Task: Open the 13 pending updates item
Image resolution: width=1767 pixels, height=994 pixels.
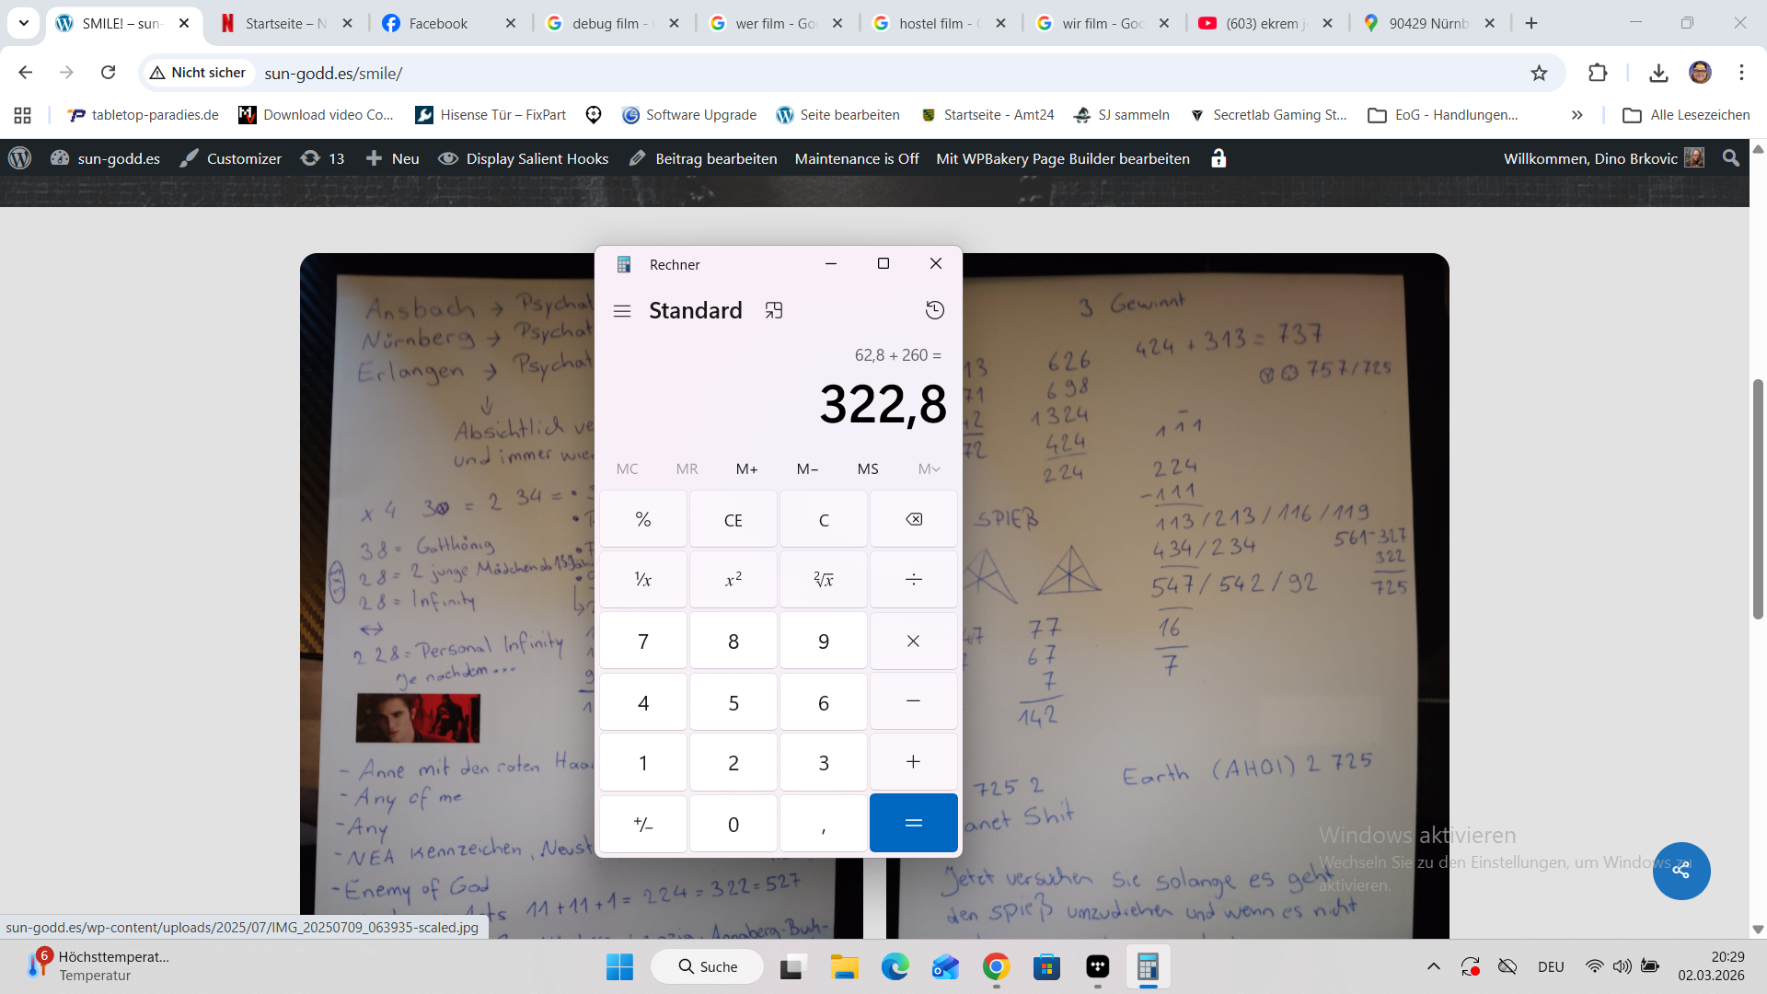Action: pyautogui.click(x=323, y=158)
